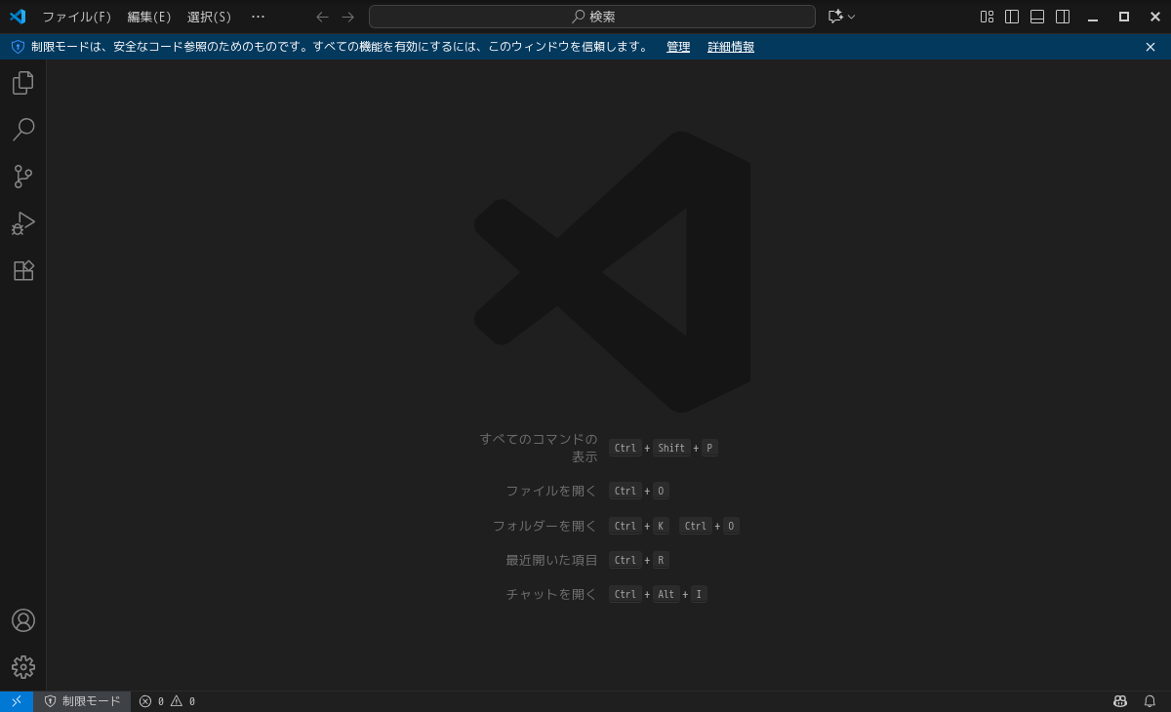
Task: Open the Accounts menu icon
Action: [x=23, y=620]
